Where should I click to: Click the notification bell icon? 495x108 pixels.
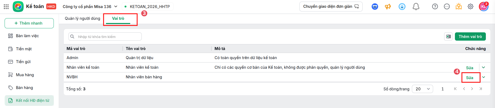[x=416, y=7]
